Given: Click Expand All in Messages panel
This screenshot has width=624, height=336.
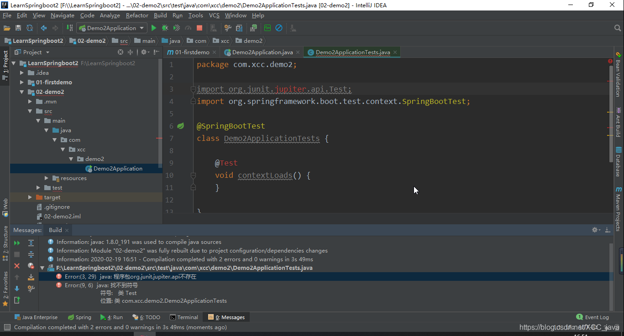Looking at the screenshot, I should coord(31,243).
